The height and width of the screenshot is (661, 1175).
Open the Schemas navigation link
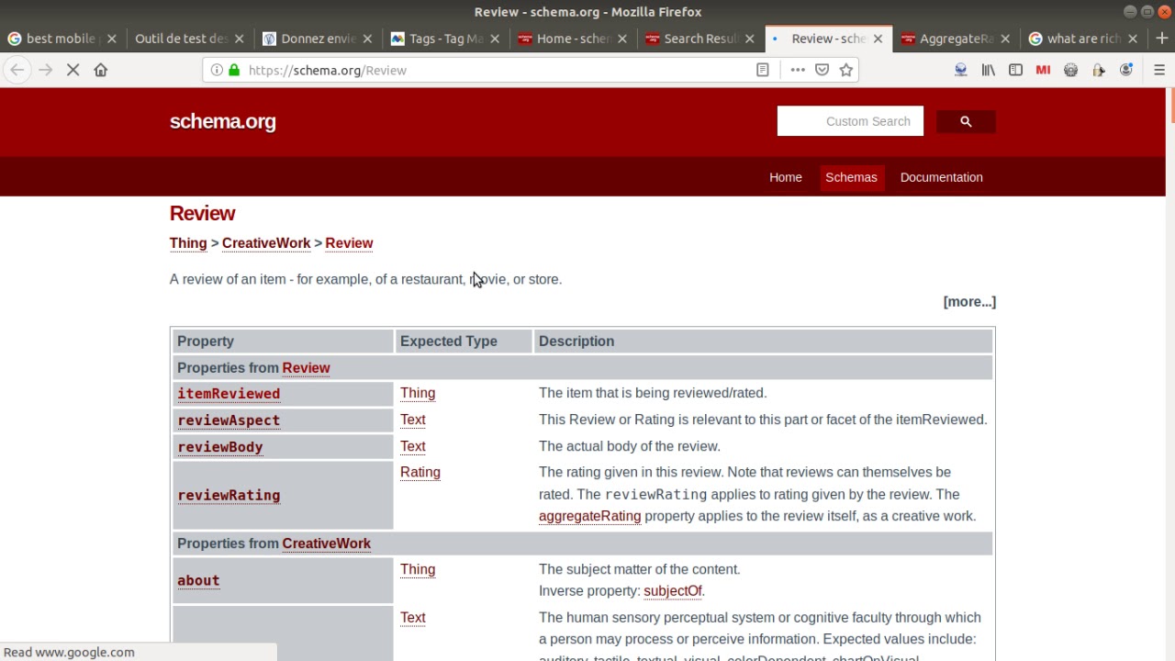pyautogui.click(x=851, y=177)
